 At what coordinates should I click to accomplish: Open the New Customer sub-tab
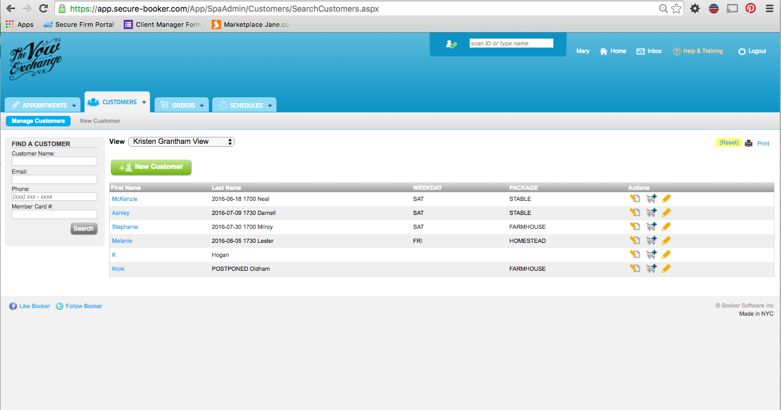click(x=100, y=121)
